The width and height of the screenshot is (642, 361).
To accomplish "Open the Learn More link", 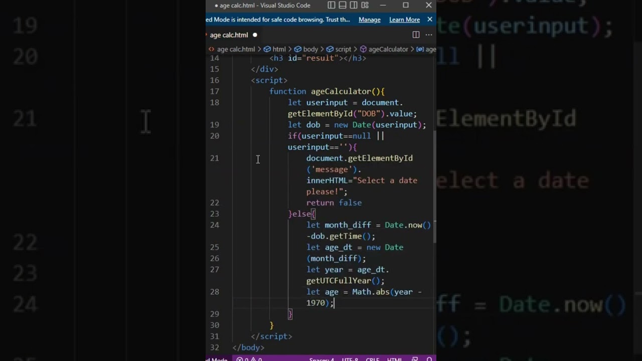I will coord(404,20).
